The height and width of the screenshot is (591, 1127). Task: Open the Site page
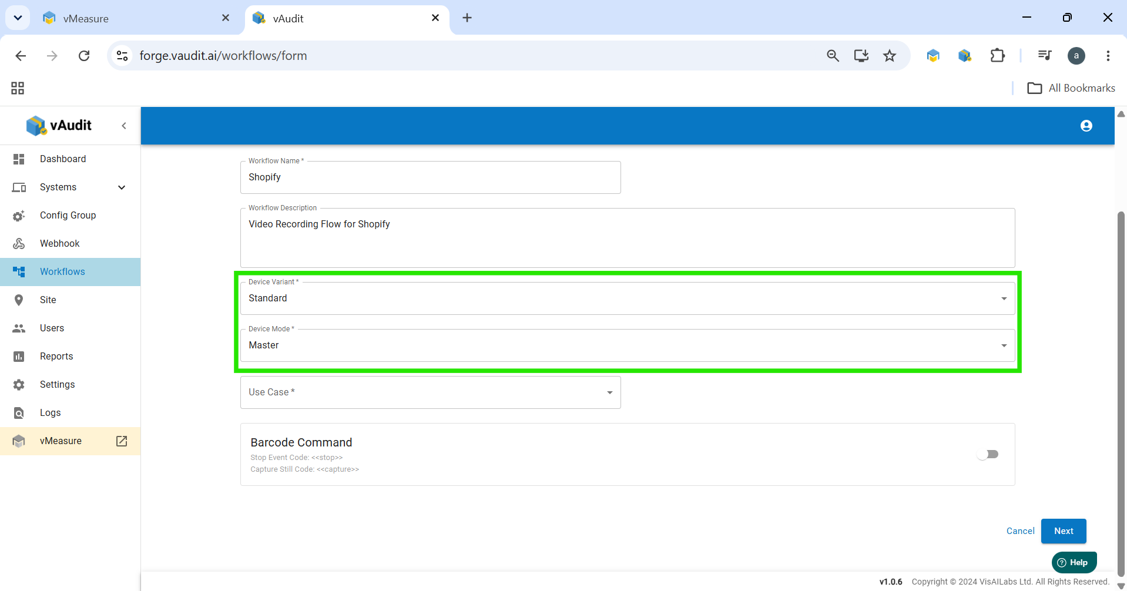click(x=48, y=300)
